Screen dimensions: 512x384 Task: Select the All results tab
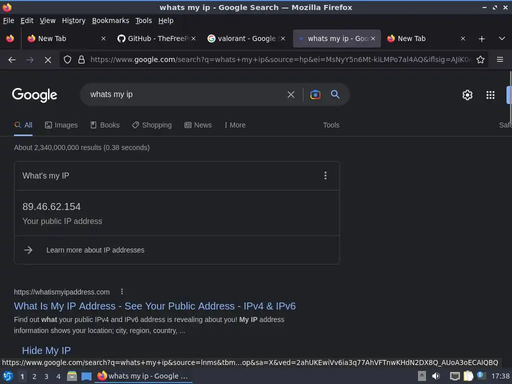23,125
